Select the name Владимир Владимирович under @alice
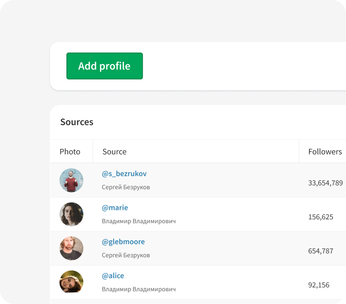The image size is (346, 304). (x=139, y=289)
